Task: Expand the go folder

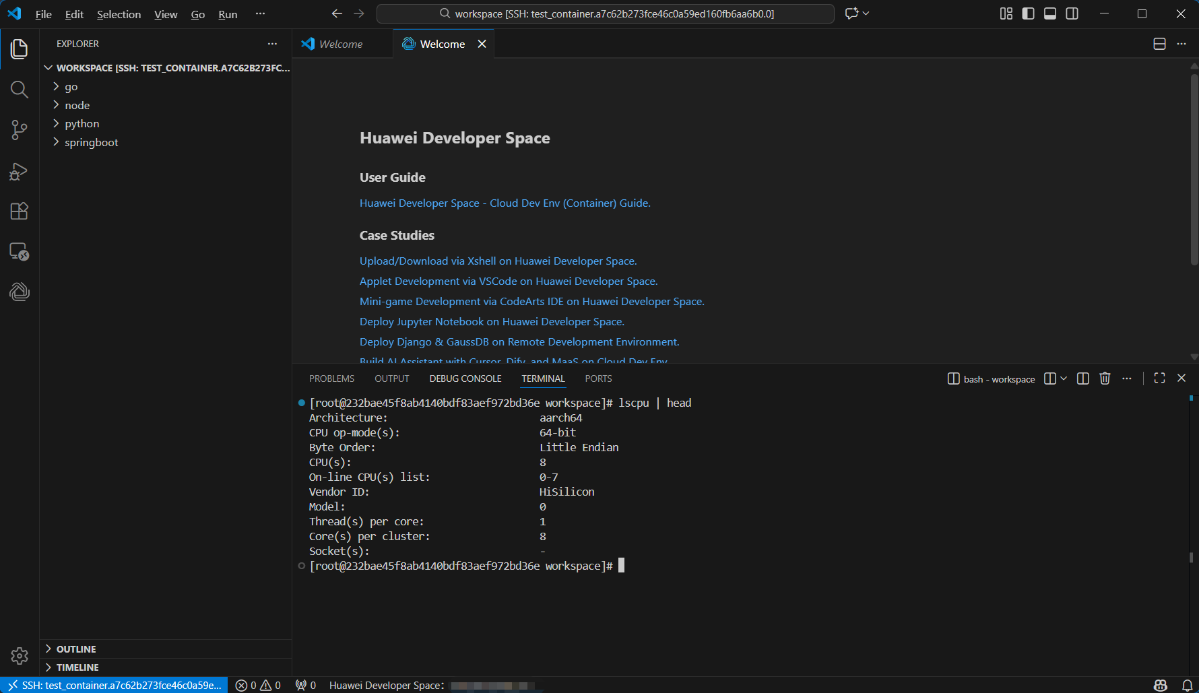Action: pos(166,87)
